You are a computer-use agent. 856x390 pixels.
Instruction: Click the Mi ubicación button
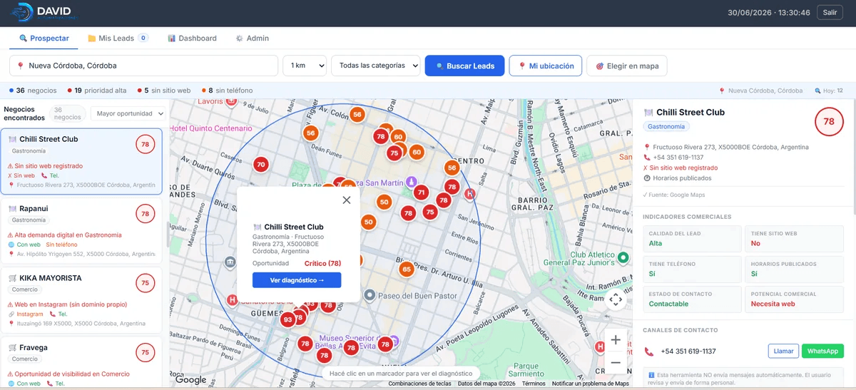tap(546, 66)
